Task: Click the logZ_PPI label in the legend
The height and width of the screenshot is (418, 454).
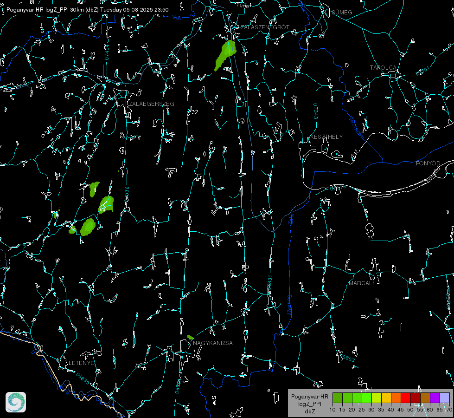Action: point(310,404)
